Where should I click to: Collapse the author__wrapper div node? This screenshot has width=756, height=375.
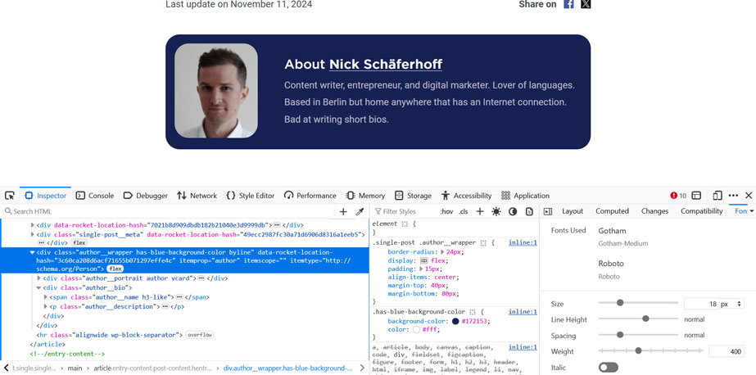pyautogui.click(x=32, y=252)
